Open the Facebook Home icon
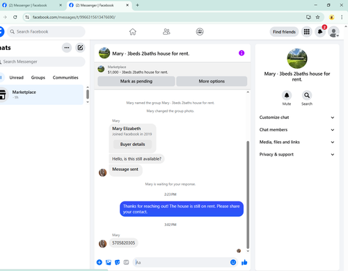348x271 pixels. pos(133,32)
